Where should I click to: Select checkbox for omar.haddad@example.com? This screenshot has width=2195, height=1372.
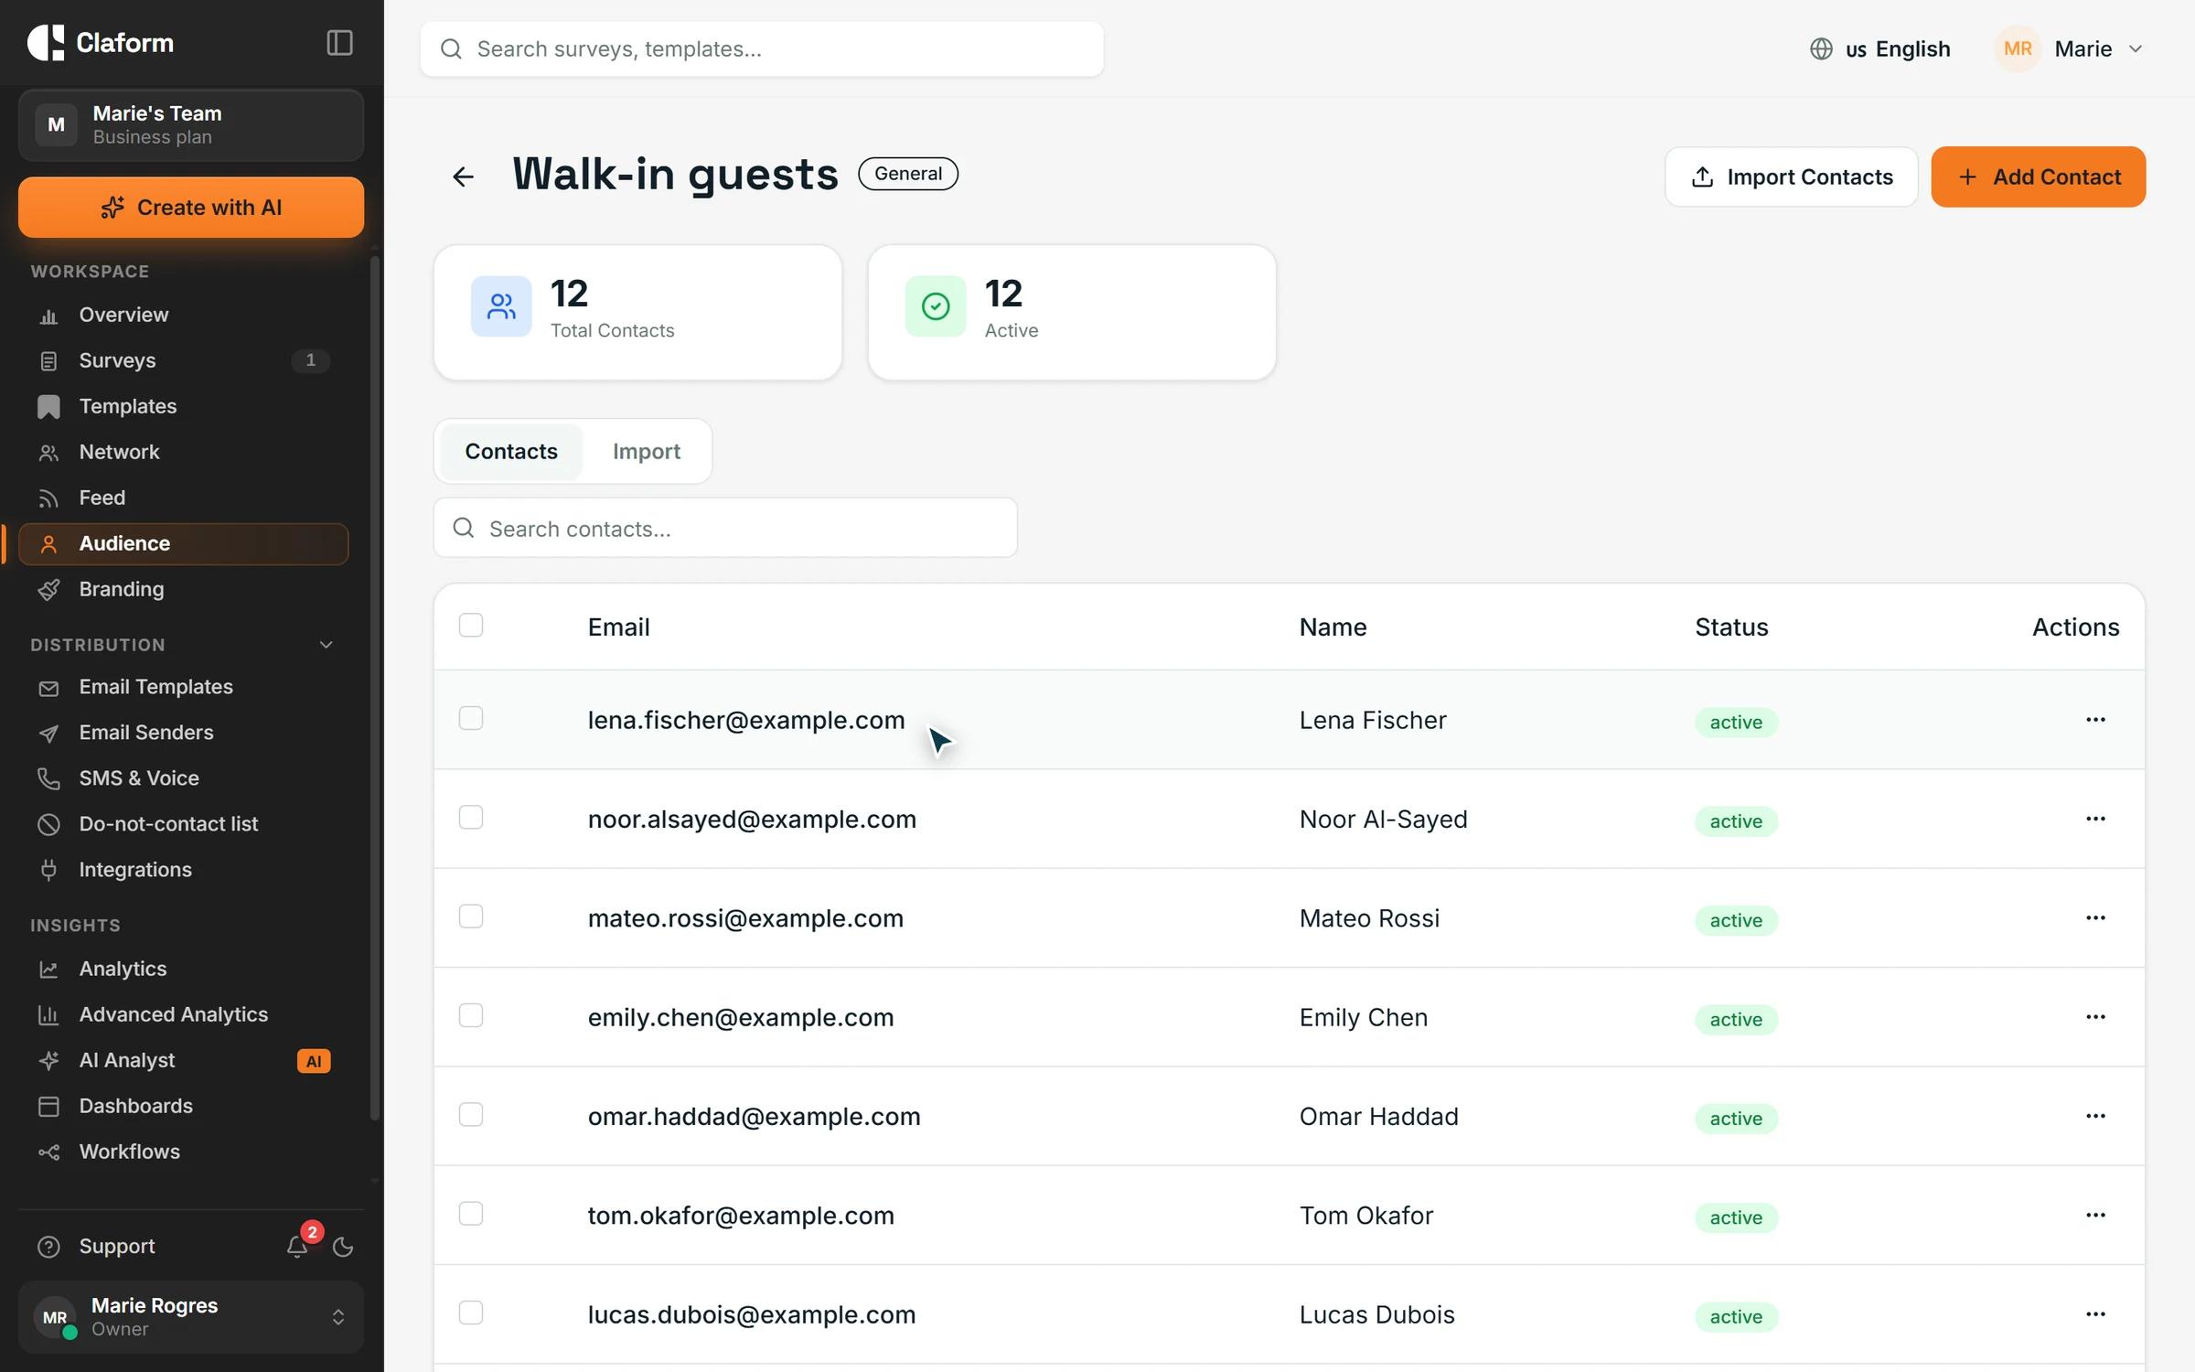[x=471, y=1115]
